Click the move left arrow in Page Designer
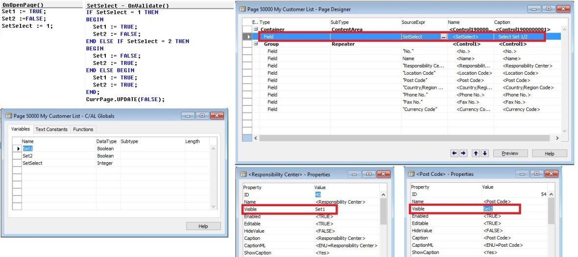The image size is (578, 257). point(454,153)
